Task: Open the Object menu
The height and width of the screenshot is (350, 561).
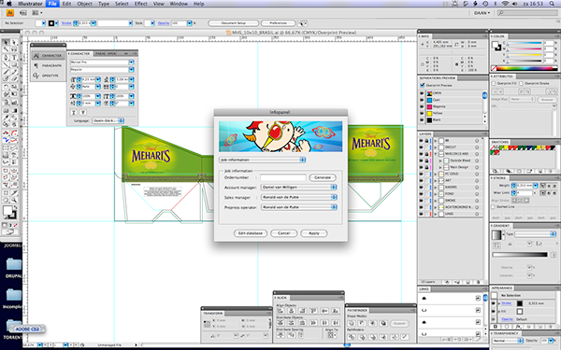Action: pos(84,4)
